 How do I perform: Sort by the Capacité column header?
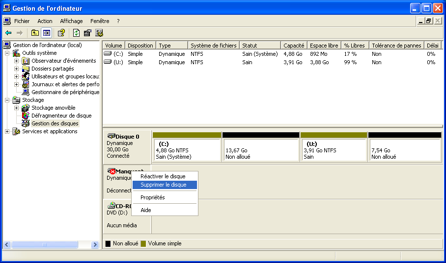pos(294,46)
